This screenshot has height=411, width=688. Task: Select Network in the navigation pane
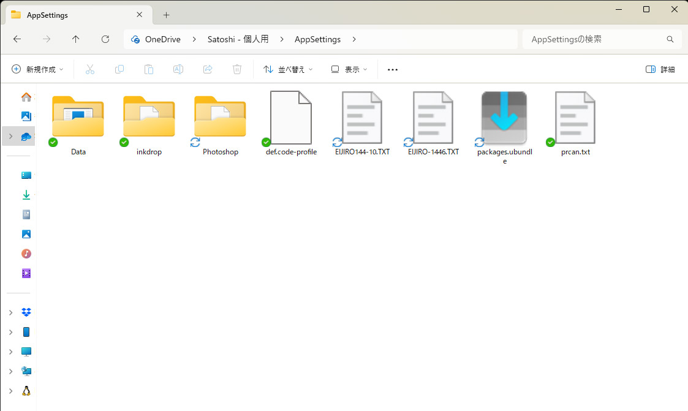pyautogui.click(x=26, y=371)
